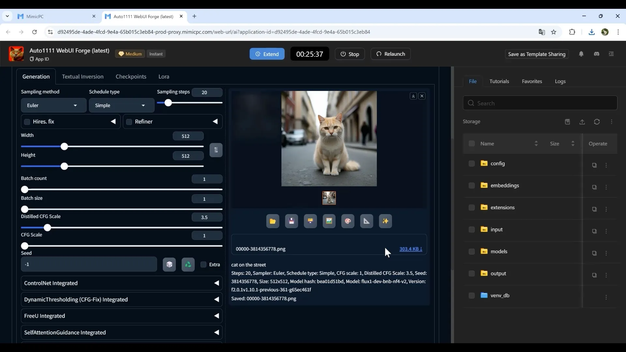This screenshot has height=352, width=626.
Task: Swap width and height with arrows icon
Action: 216,150
